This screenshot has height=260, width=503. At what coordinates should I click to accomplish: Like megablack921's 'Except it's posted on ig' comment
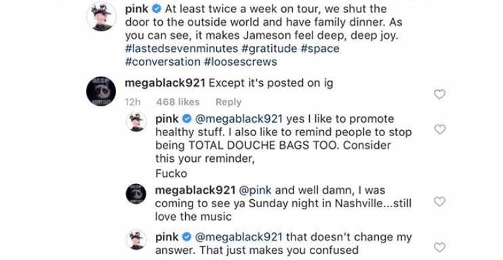click(x=439, y=94)
